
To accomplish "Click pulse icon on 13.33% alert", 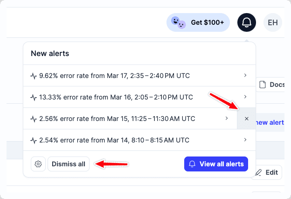I will tap(34, 97).
